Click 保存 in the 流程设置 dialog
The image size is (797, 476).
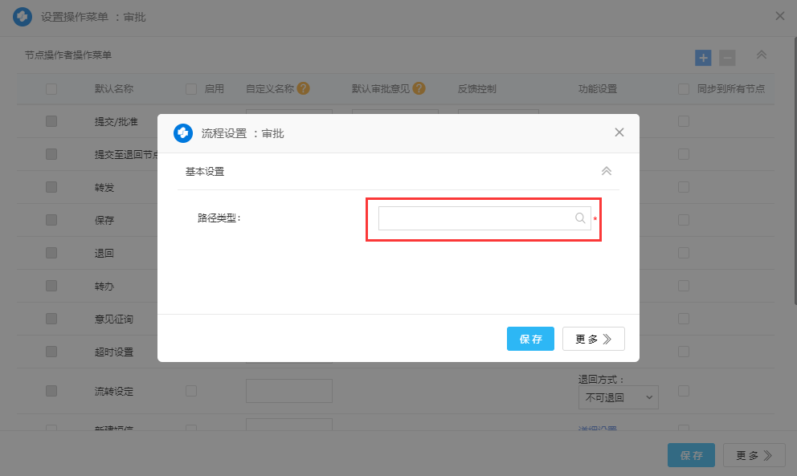pyautogui.click(x=530, y=339)
